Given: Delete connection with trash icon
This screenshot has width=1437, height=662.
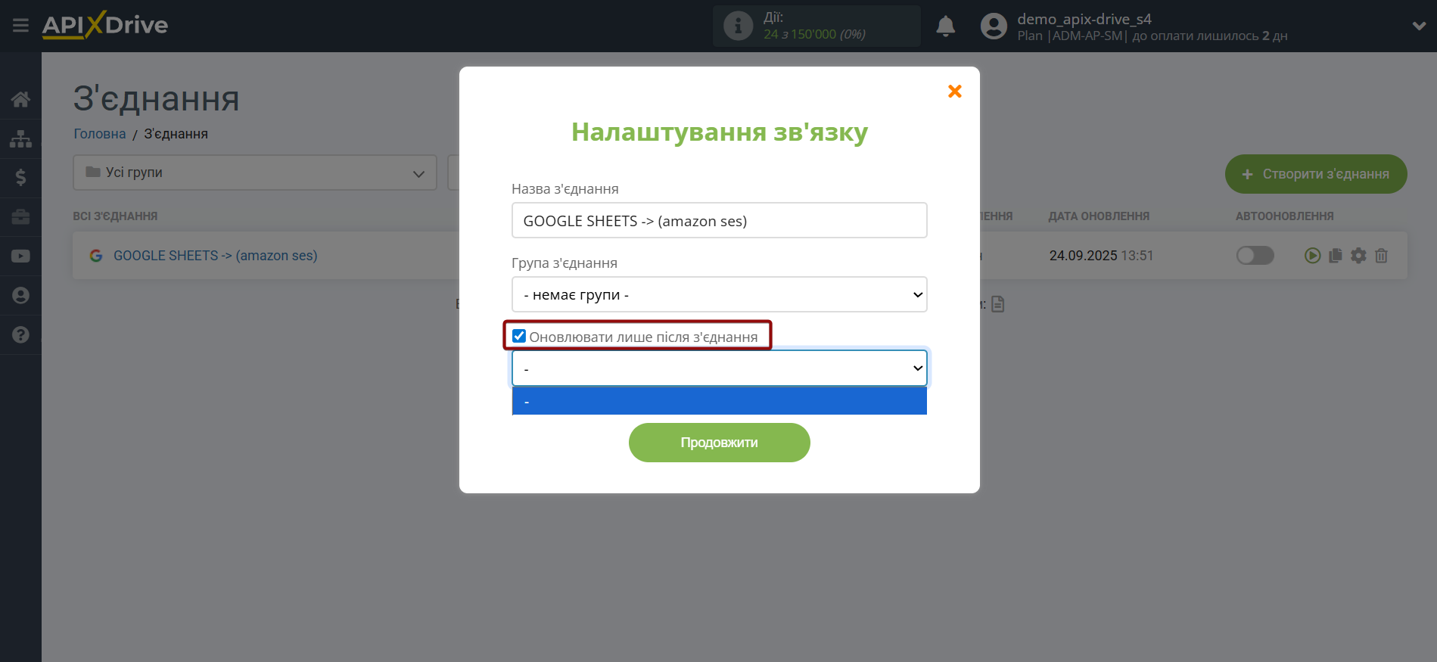Looking at the screenshot, I should (x=1381, y=256).
